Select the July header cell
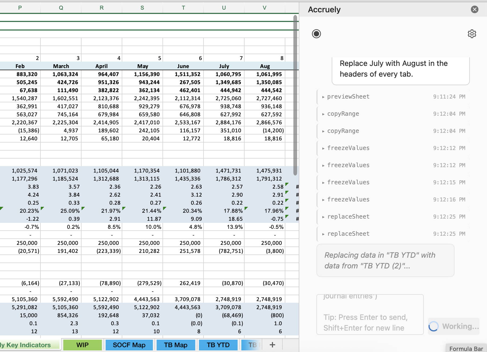 click(224, 66)
